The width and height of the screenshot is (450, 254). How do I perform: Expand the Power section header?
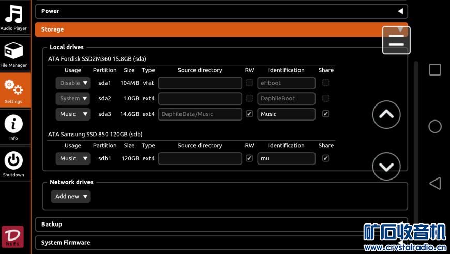click(x=221, y=11)
